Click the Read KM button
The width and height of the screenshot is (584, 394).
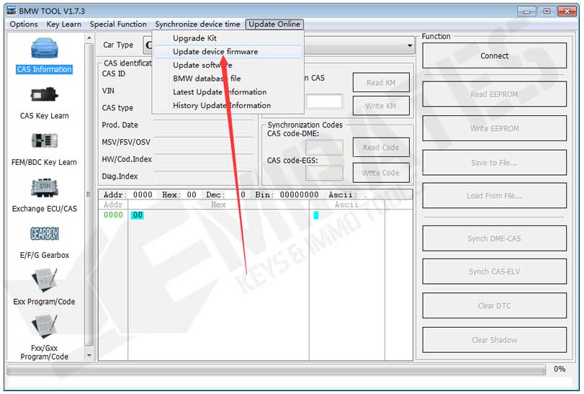click(381, 83)
